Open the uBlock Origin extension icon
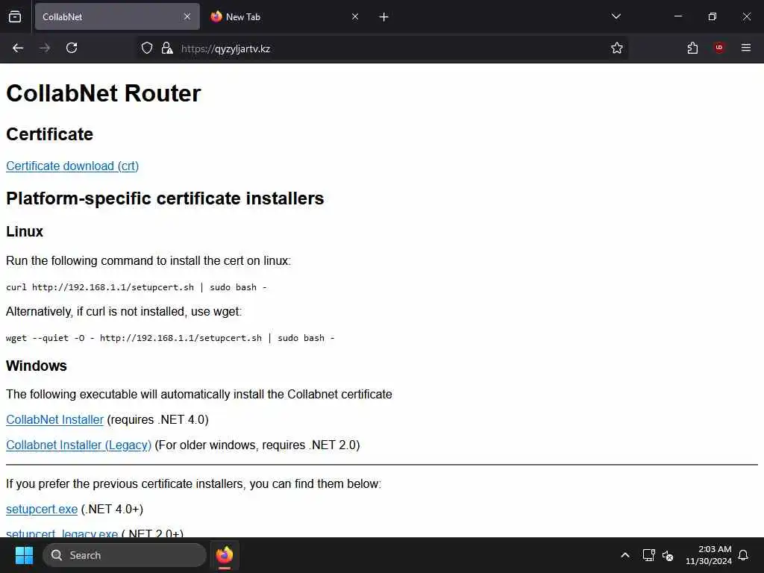The width and height of the screenshot is (764, 573). pyautogui.click(x=719, y=48)
